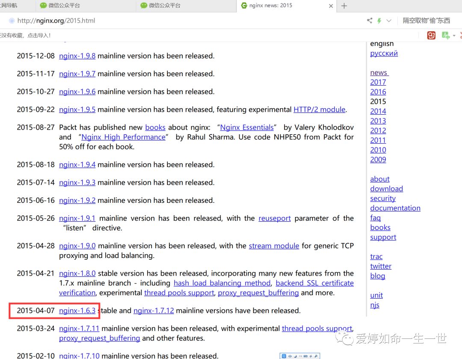Open the nginx-1.9.7 link
The image size is (462, 359).
pos(77,74)
